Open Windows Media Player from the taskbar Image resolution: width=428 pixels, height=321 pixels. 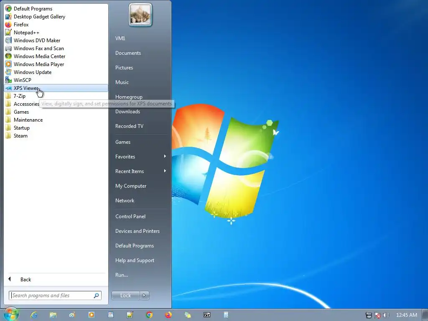point(92,315)
